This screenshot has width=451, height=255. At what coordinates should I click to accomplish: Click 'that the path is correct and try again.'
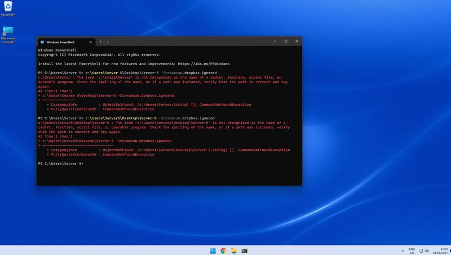pos(80,132)
